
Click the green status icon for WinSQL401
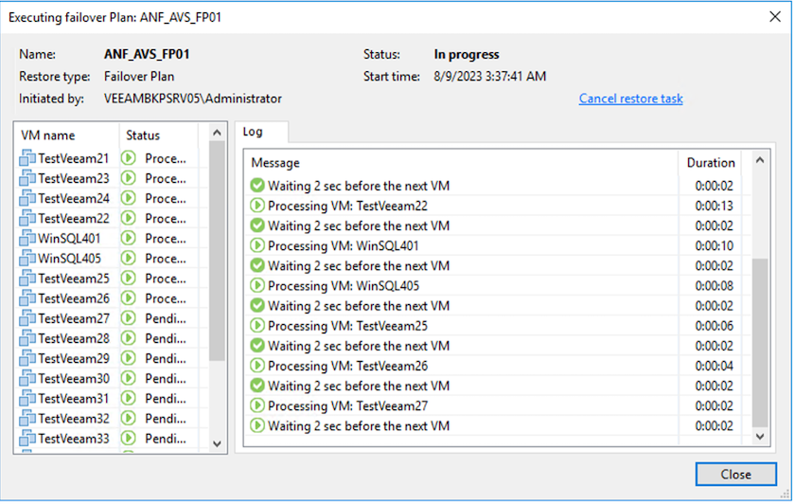(130, 239)
